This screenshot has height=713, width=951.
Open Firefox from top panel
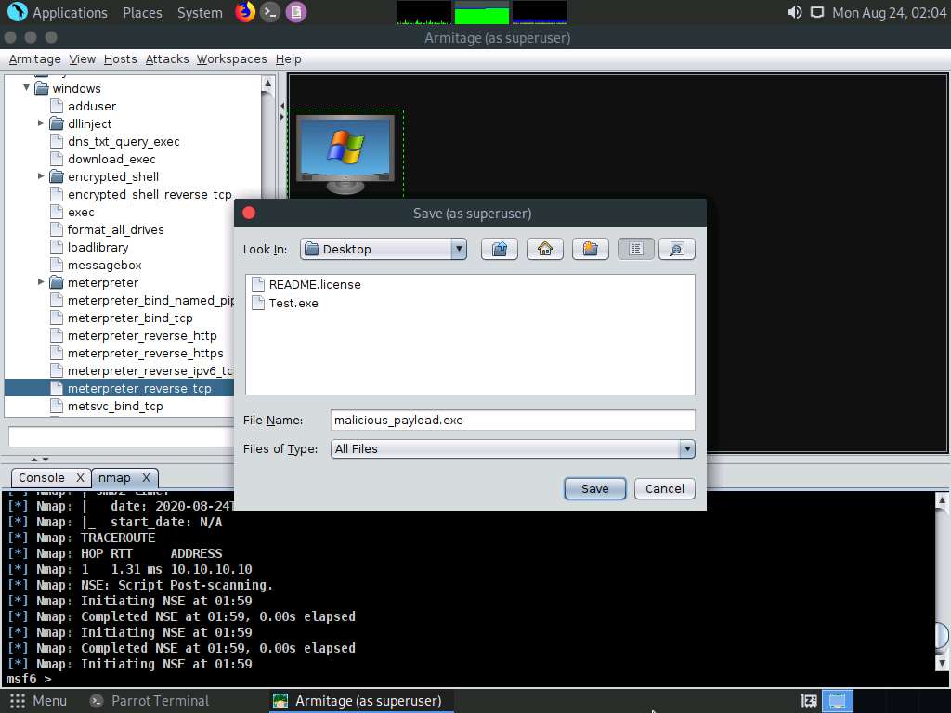(x=245, y=12)
